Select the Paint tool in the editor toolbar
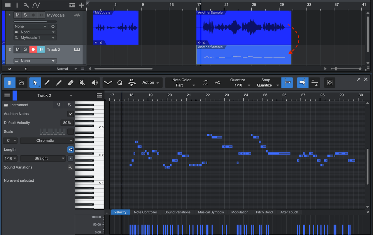Screen dimensions: 373x235 (47, 83)
